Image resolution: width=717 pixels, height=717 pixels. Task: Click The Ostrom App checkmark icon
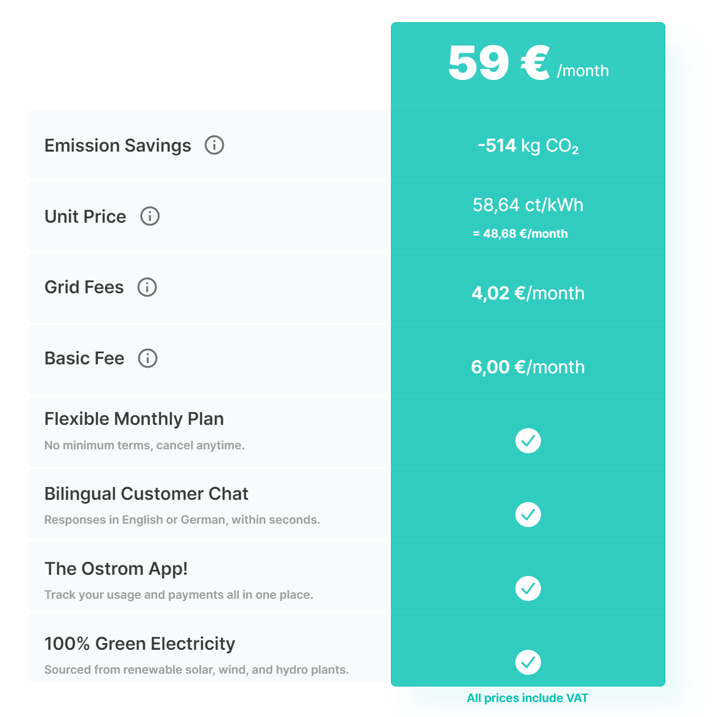point(528,589)
